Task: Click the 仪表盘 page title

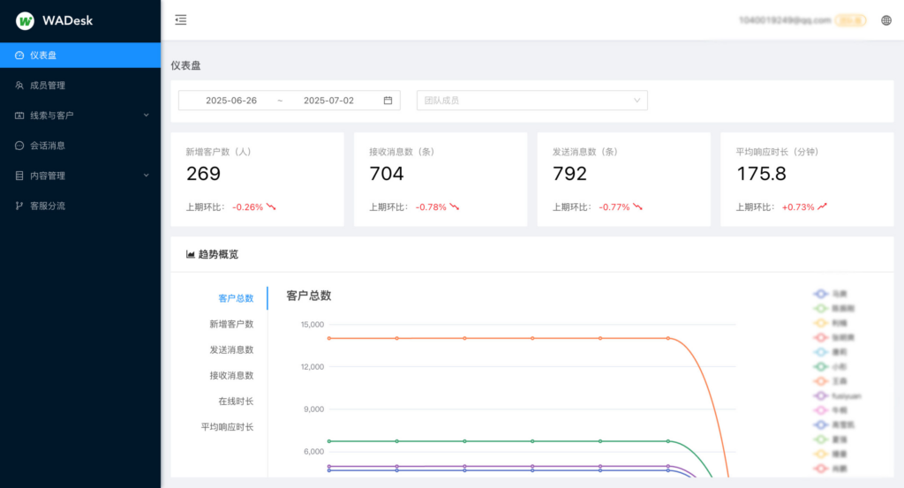Action: pyautogui.click(x=185, y=65)
